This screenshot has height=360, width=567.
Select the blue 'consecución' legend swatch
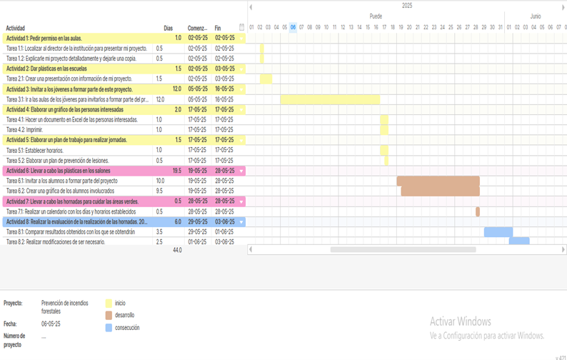pyautogui.click(x=109, y=328)
